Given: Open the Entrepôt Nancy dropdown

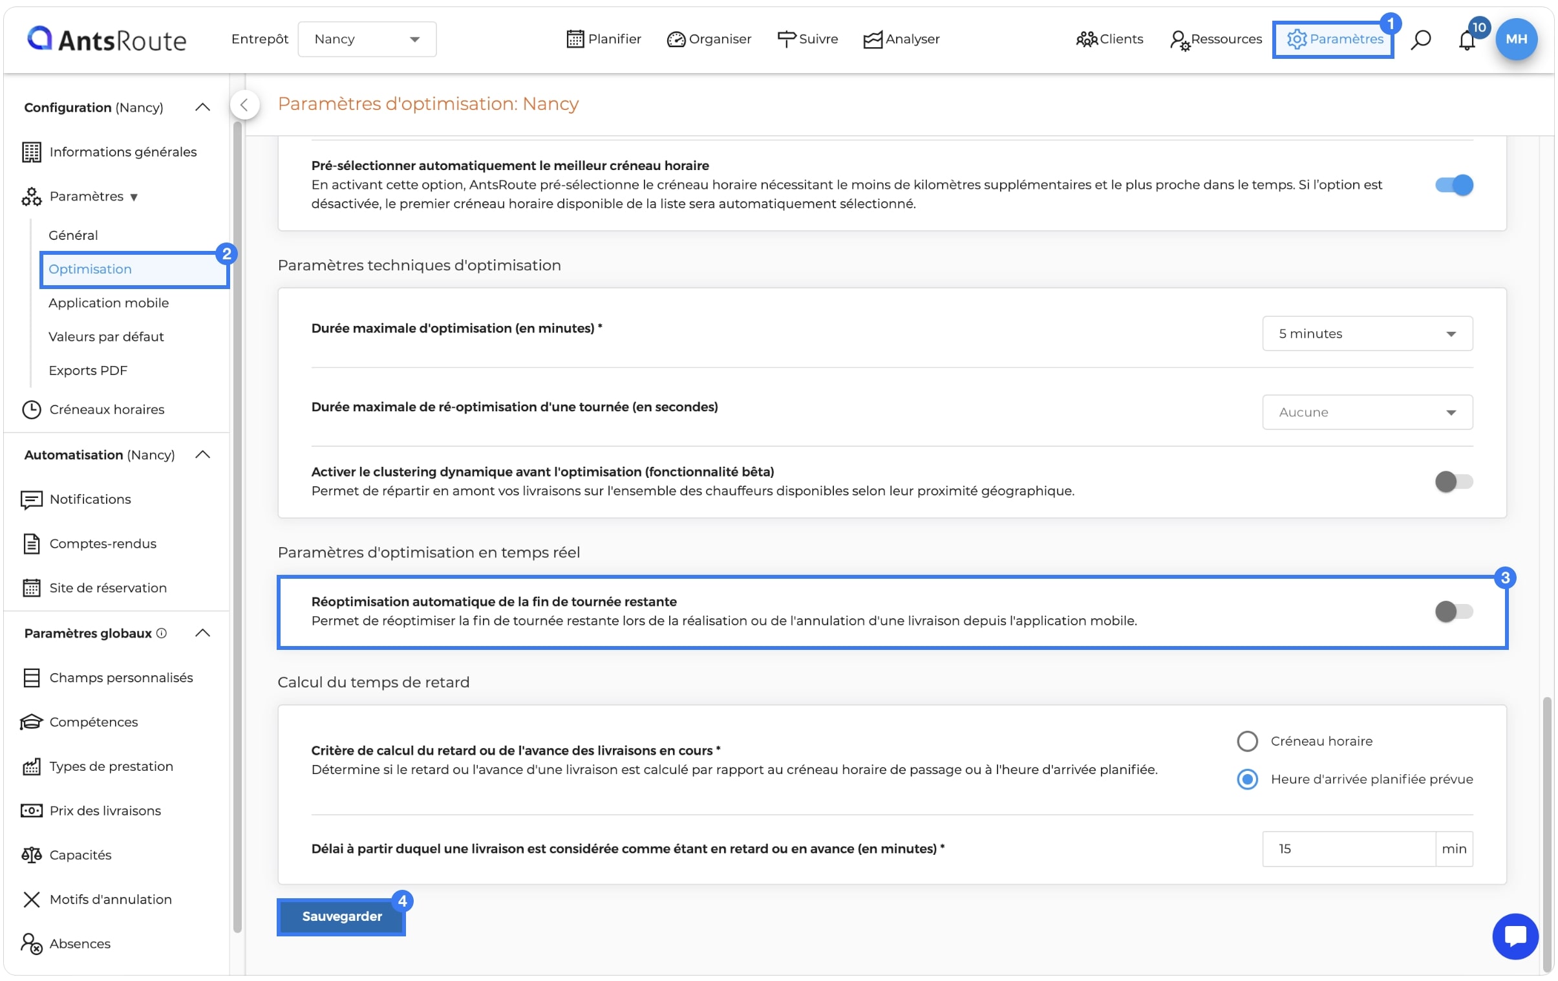Looking at the screenshot, I should [x=367, y=39].
